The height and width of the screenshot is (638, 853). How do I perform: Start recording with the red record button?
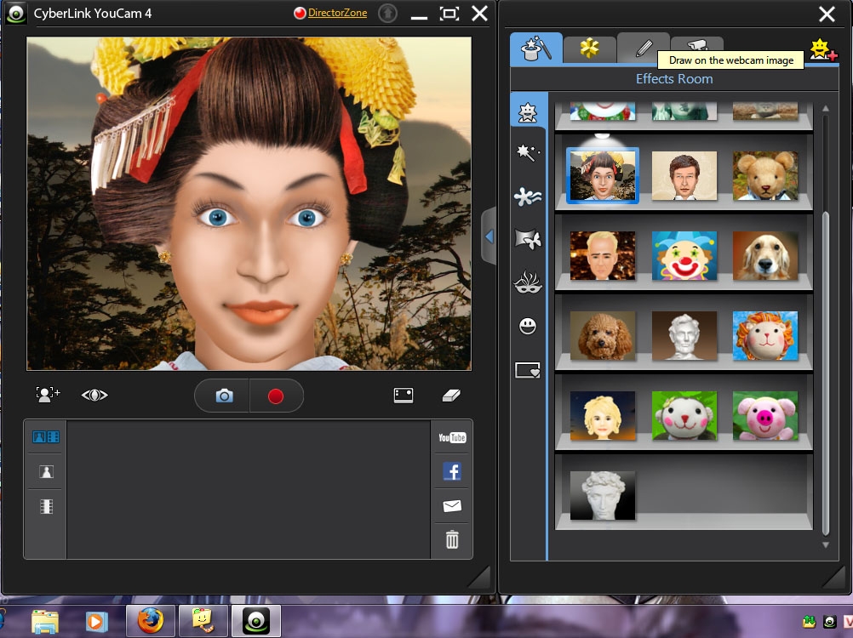tap(275, 396)
